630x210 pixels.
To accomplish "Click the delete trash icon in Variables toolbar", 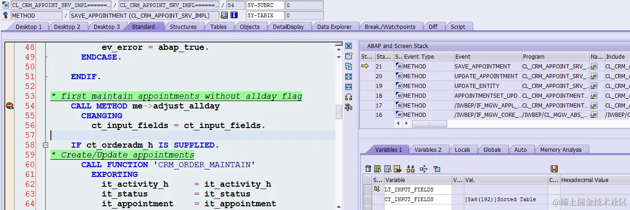I will tap(368, 169).
